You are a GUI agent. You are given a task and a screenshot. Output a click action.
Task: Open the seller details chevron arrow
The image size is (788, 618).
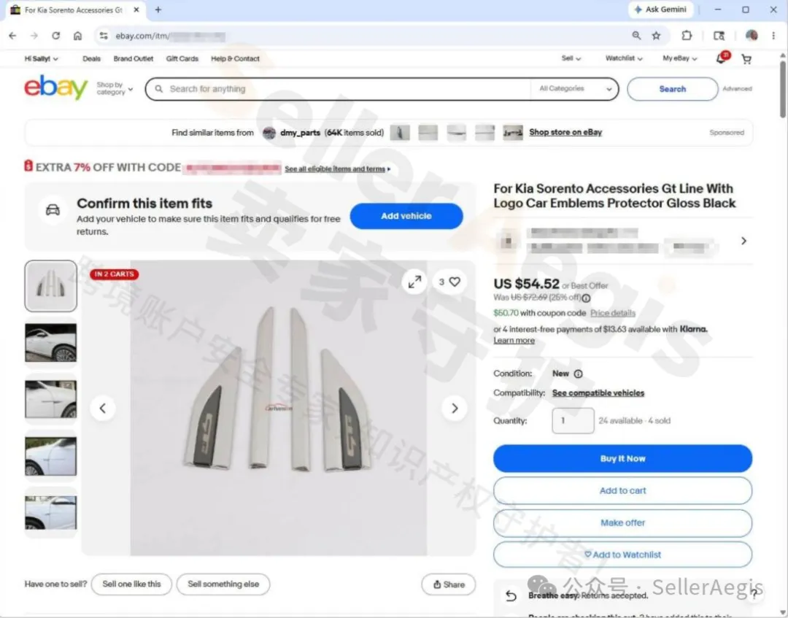743,242
